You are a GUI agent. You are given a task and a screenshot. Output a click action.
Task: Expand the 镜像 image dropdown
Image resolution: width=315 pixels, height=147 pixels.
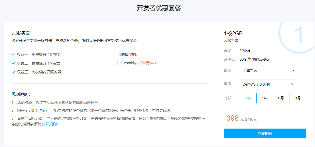pyautogui.click(x=268, y=84)
